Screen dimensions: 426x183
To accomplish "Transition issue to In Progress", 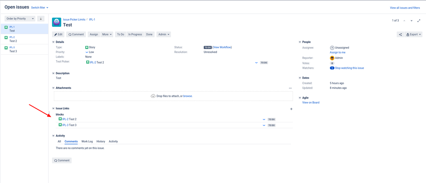I will pos(135,35).
